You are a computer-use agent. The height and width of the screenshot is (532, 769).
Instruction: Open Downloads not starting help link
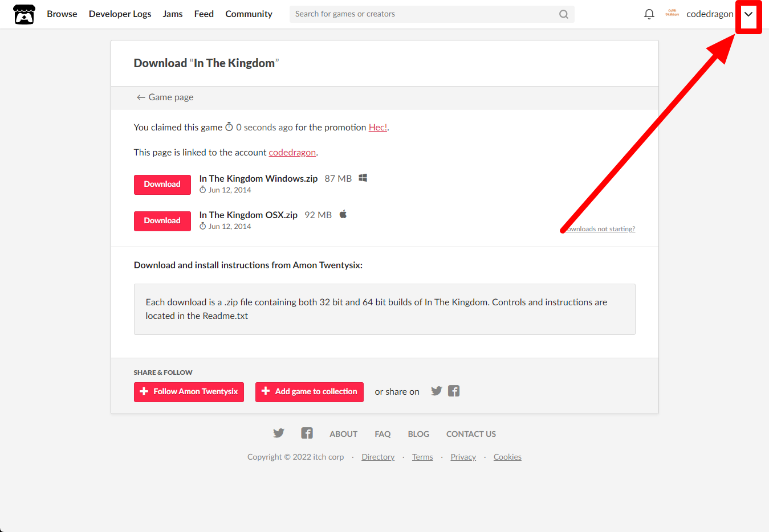coord(599,229)
